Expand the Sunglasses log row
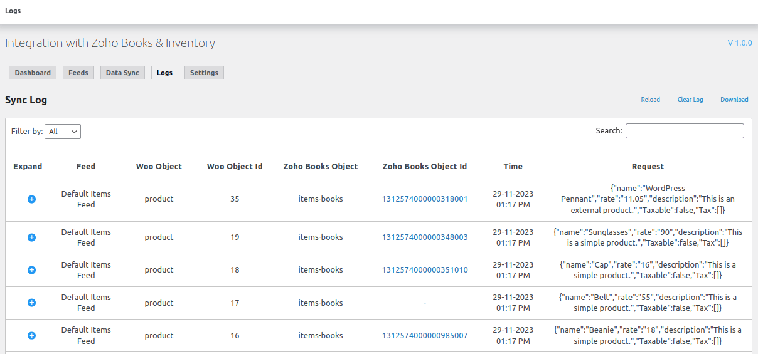 click(32, 237)
